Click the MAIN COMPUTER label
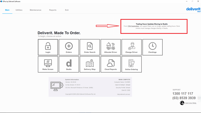Image resolution: width=201 pixels, height=113 pixels. point(124,79)
